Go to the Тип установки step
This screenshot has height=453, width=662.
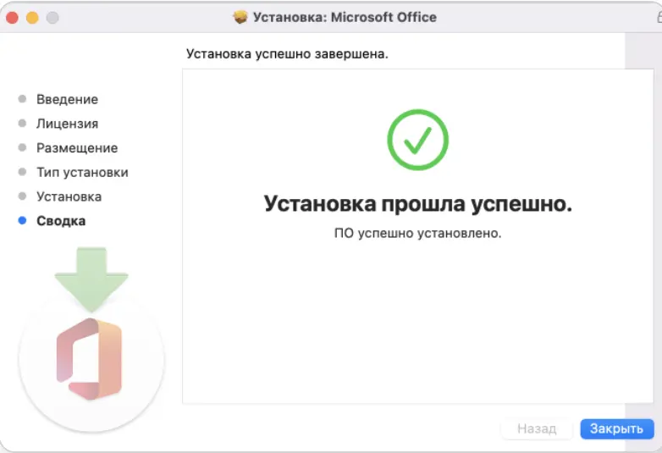tap(82, 172)
